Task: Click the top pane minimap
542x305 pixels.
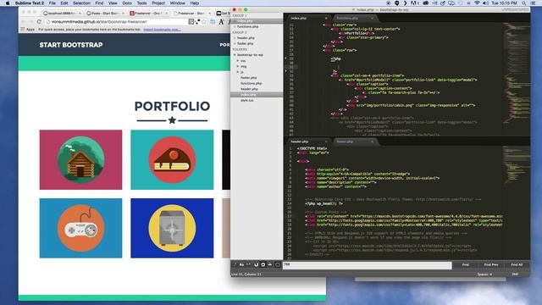Action: pos(516,78)
